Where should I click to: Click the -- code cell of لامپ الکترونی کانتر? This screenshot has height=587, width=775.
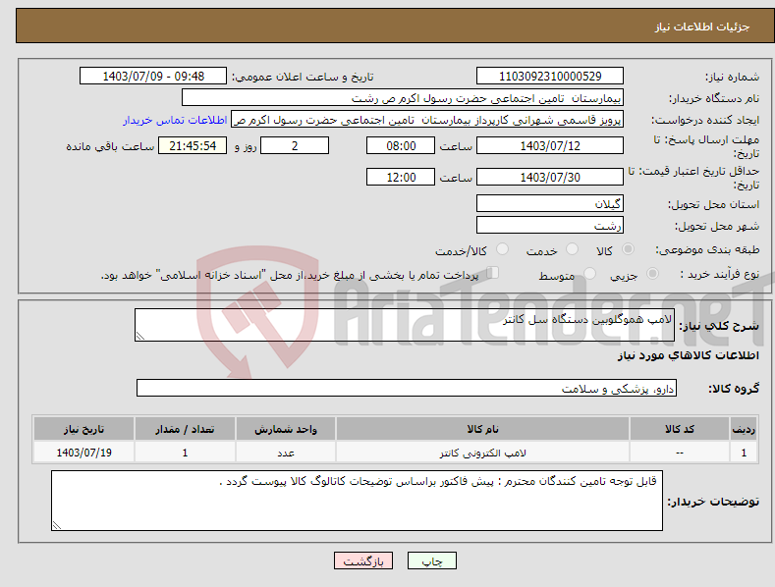[680, 453]
